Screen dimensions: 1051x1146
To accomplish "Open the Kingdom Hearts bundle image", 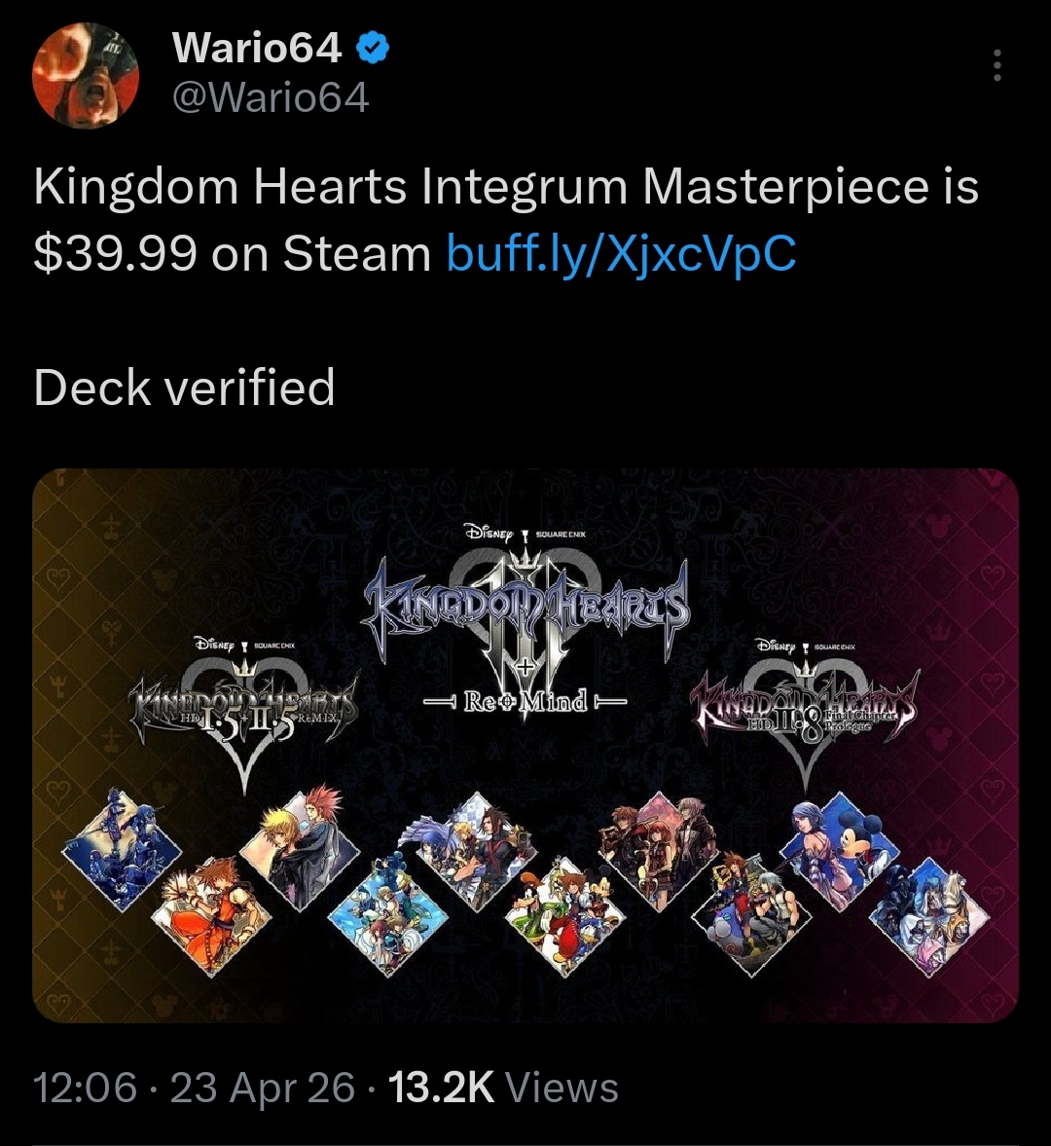I will 525,746.
